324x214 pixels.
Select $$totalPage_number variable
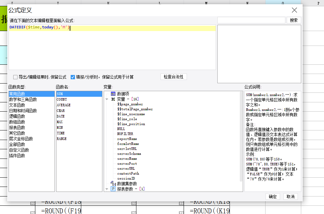[135, 109]
